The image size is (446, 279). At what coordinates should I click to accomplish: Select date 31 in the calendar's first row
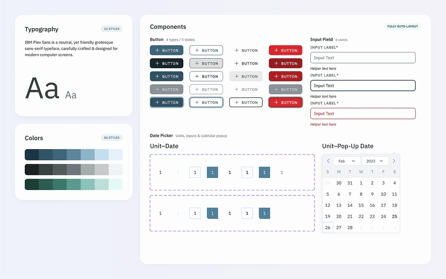[350, 183]
